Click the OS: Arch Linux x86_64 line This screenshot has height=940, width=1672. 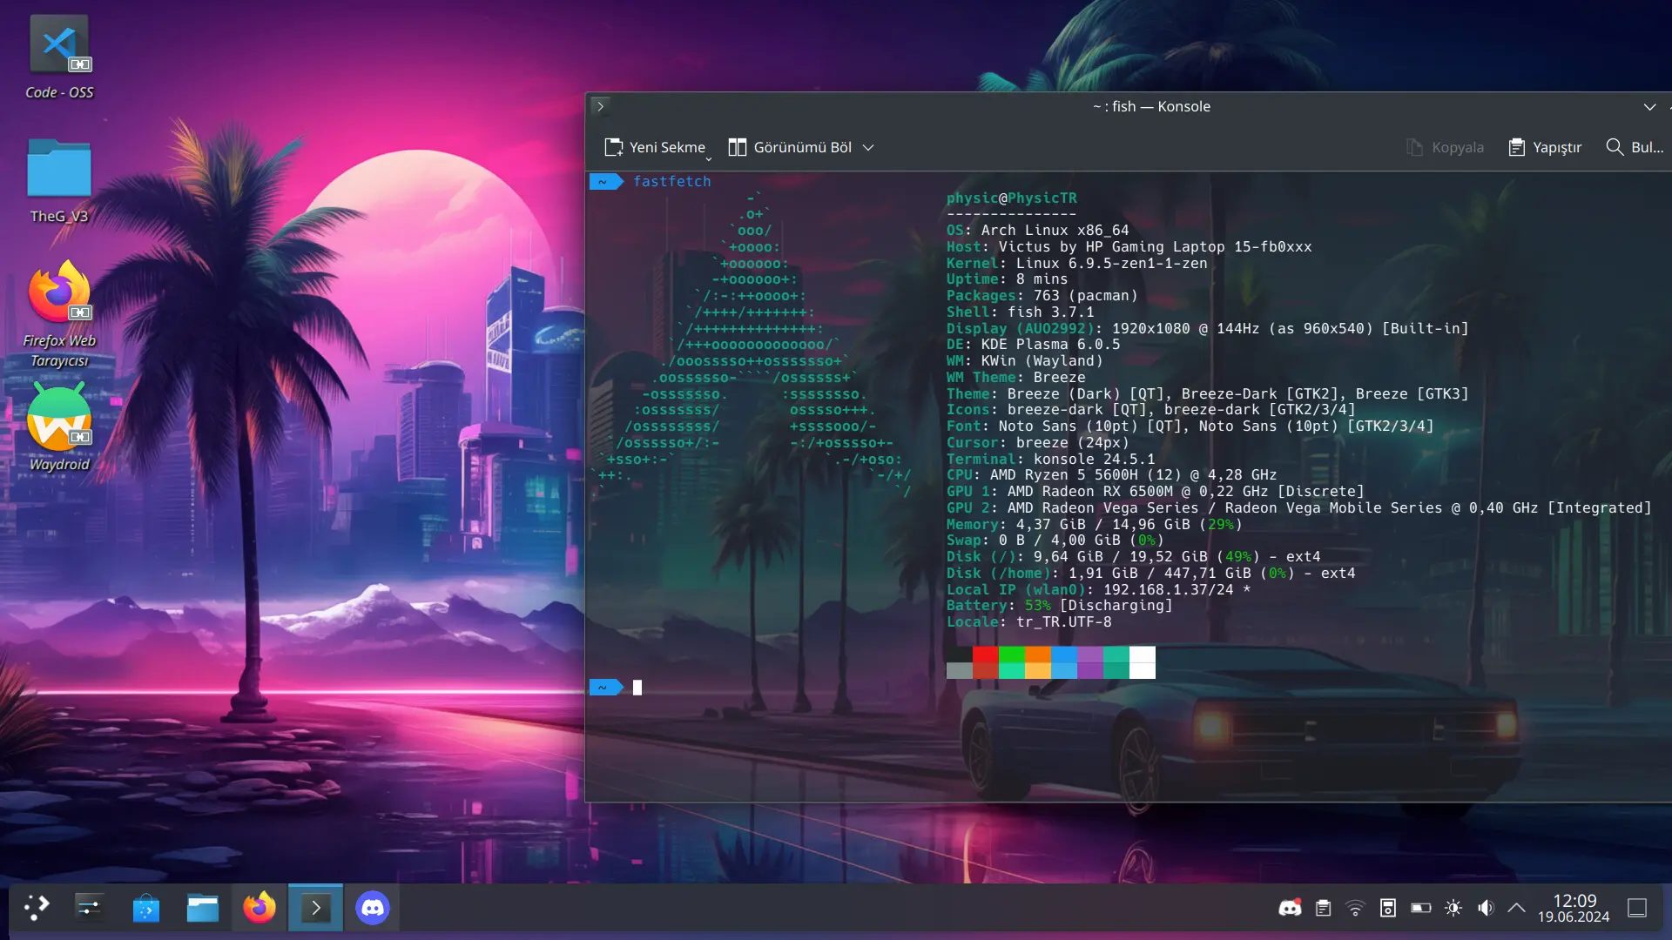pyautogui.click(x=1038, y=230)
